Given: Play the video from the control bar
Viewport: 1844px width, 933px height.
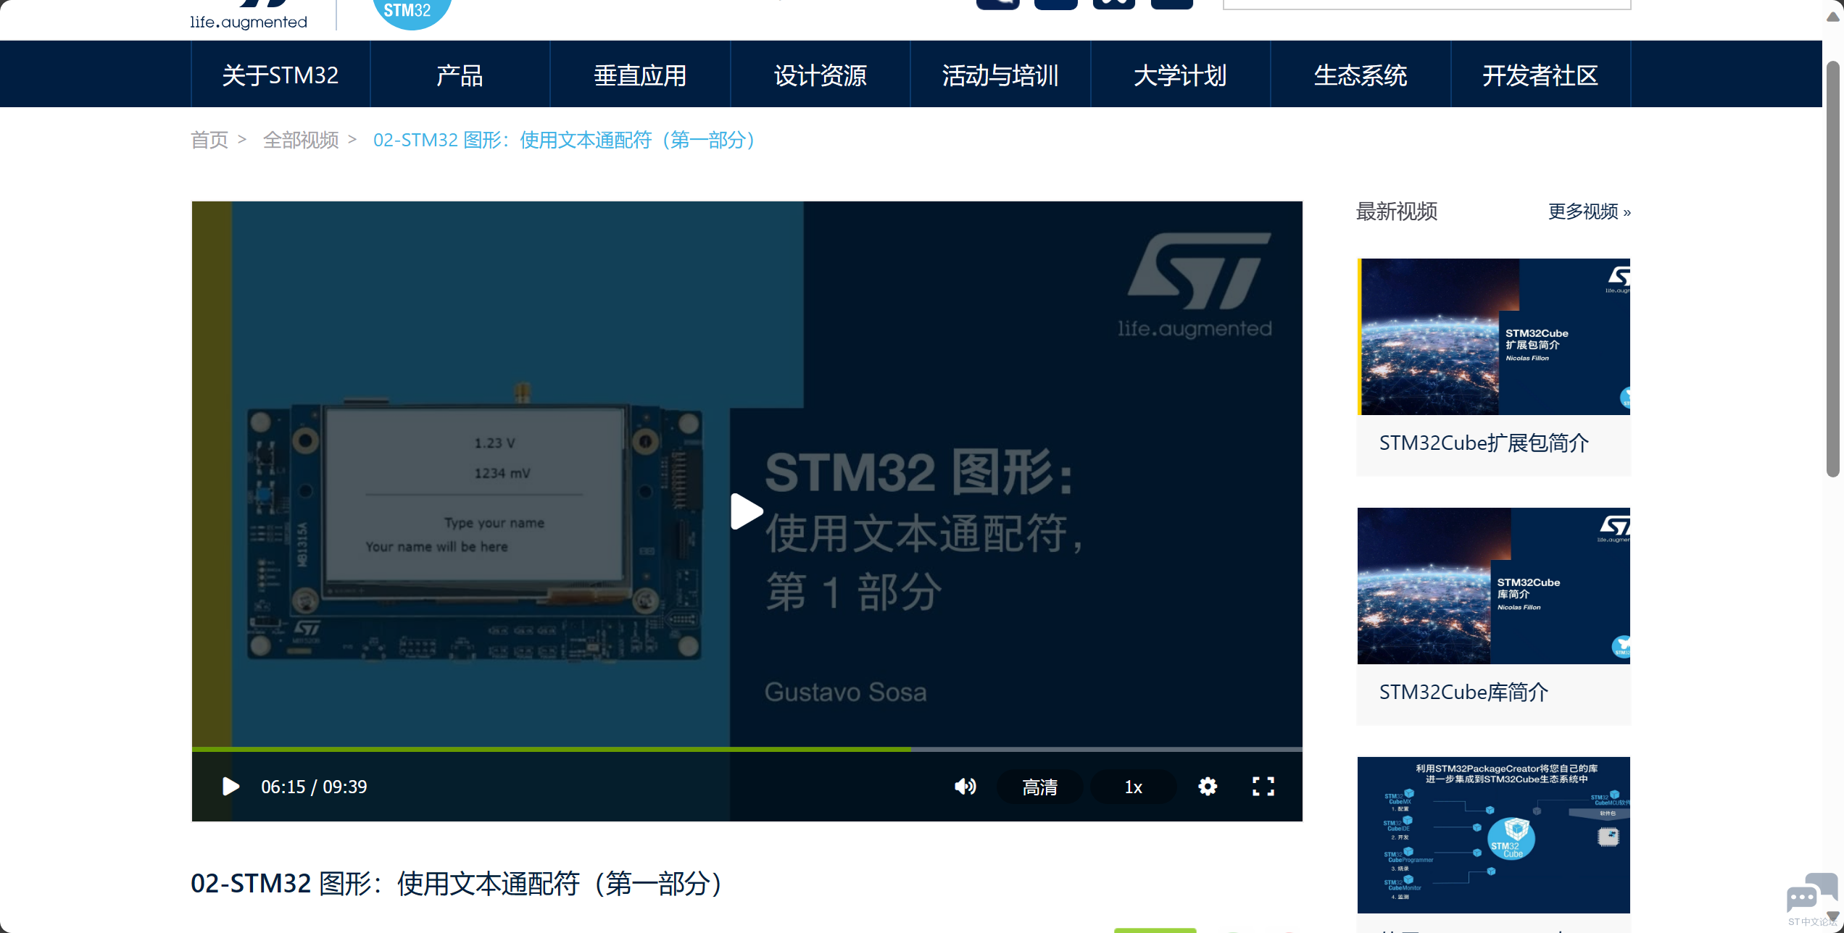Looking at the screenshot, I should (230, 787).
